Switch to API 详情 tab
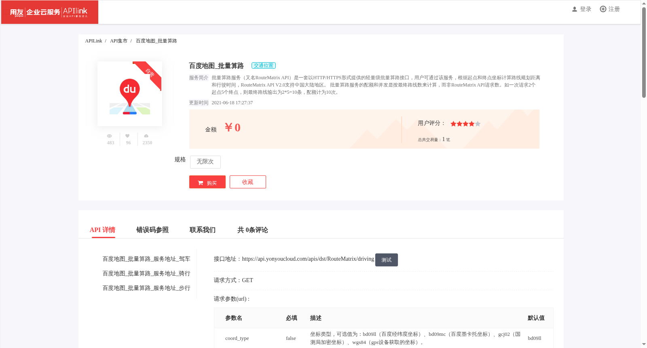 [103, 230]
